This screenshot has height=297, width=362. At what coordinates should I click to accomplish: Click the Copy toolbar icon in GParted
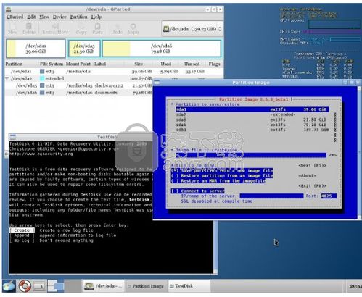[x=81, y=28]
